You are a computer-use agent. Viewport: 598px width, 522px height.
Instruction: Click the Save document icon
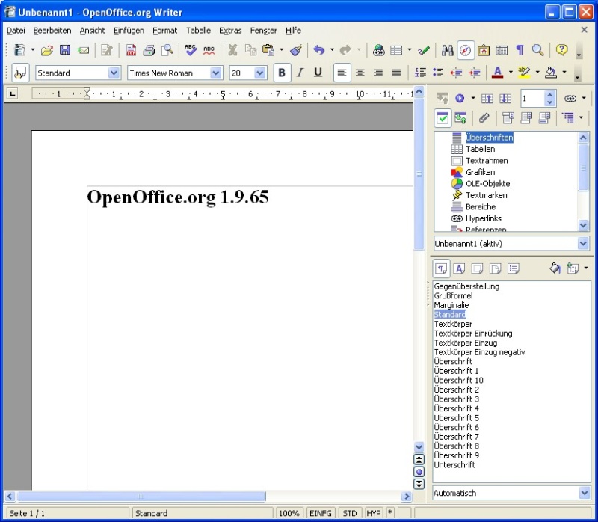[x=65, y=50]
